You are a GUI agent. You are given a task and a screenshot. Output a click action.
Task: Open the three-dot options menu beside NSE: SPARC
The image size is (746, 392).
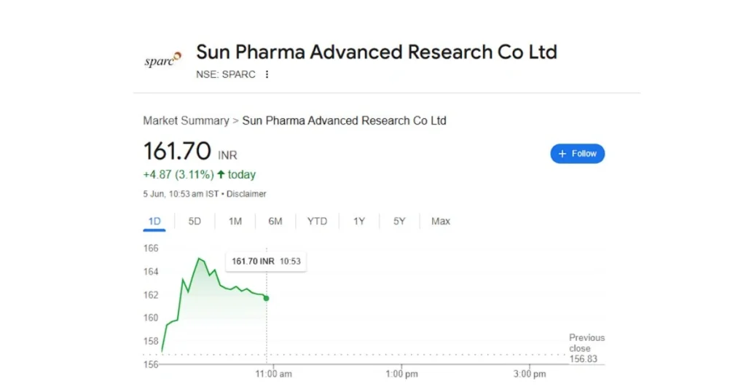(x=267, y=74)
